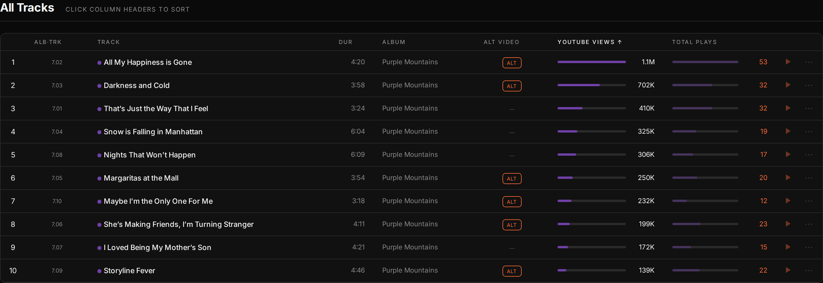823x283 pixels.
Task: Play All My Happiness is Gone track
Action: (x=788, y=62)
